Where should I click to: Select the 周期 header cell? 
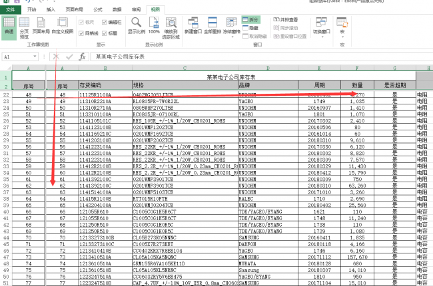click(319, 85)
